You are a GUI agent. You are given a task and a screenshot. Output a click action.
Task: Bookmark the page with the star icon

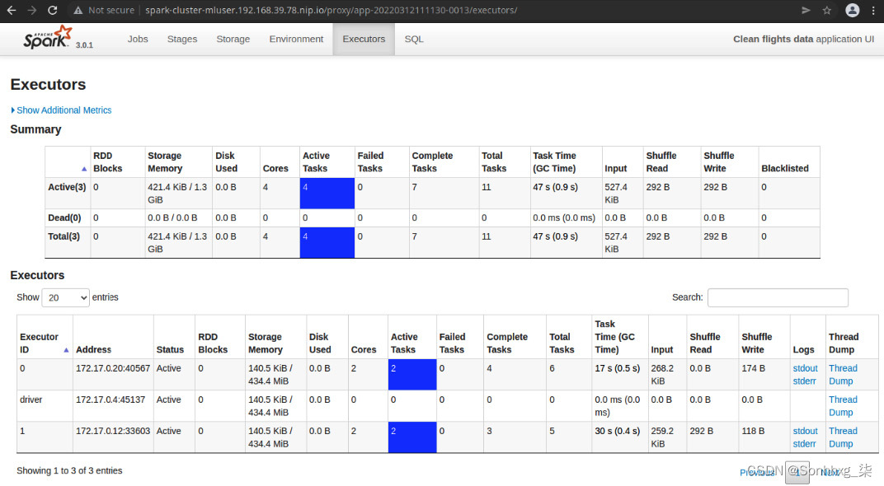click(x=827, y=10)
